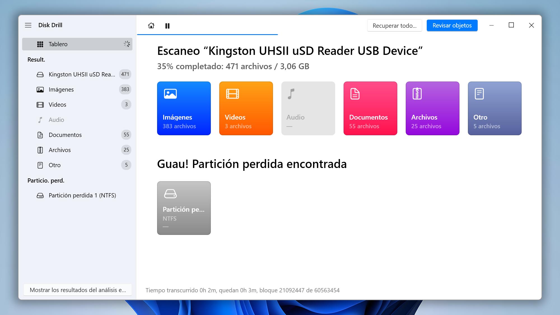Click the 35% completado status text
The width and height of the screenshot is (560, 315).
coord(233,66)
